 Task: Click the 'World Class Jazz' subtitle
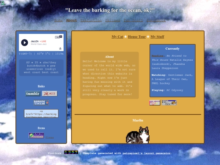click(x=39, y=44)
